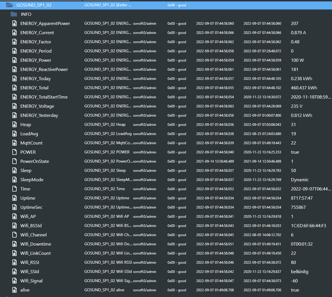Viewport: 332px width, 297px height.
Task: Click the ENERGY_ApparentPower state file icon
Action: [x=14, y=23]
